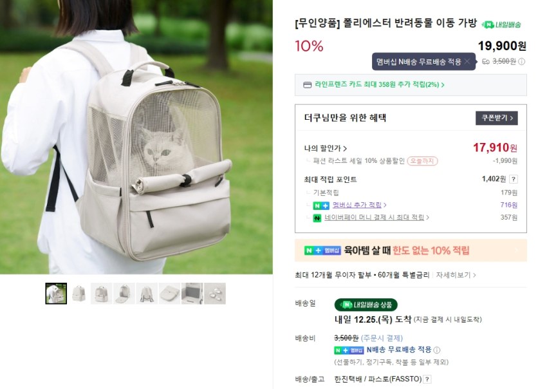
Task: Expand 나의 할인가 details
Action: 325,148
